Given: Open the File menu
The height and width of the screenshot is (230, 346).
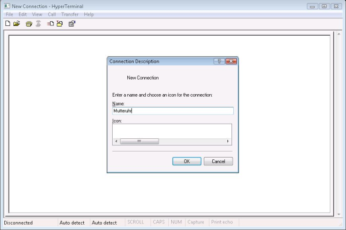Looking at the screenshot, I should [9, 14].
